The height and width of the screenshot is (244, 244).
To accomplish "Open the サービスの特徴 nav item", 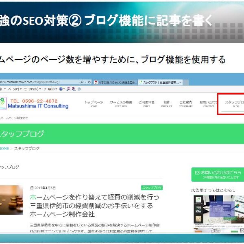I will [x=121, y=104].
